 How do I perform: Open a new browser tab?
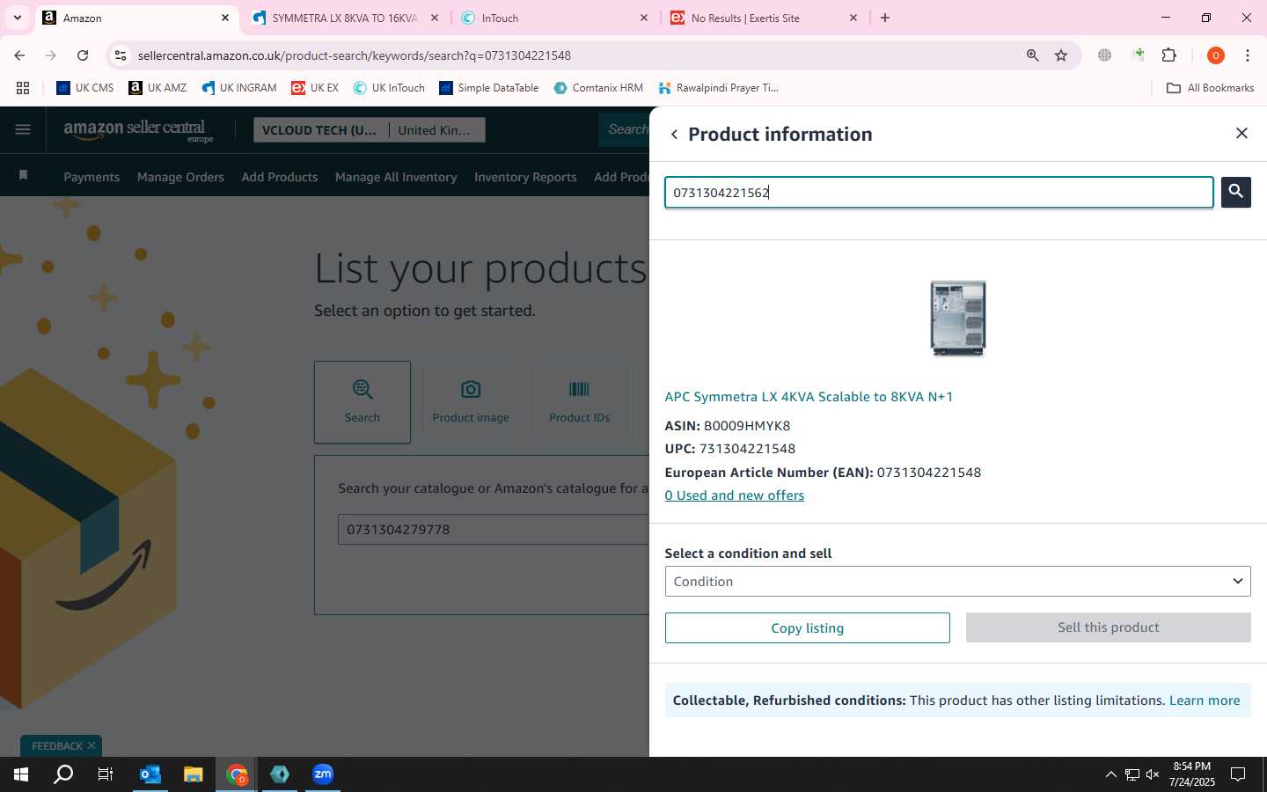point(885,18)
